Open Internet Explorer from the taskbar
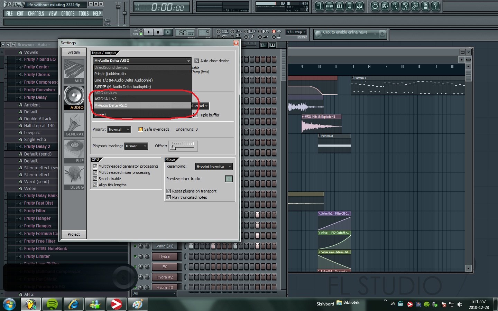Screen dimensions: 498x311 (x=73, y=304)
